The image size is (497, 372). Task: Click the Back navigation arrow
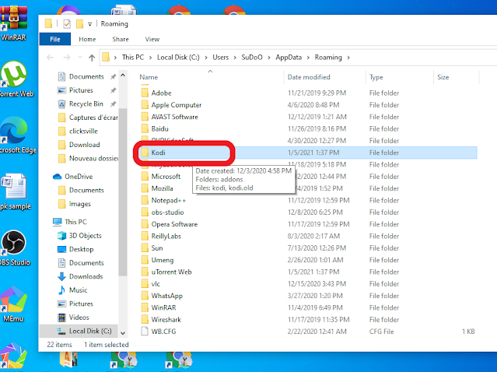[x=50, y=58]
